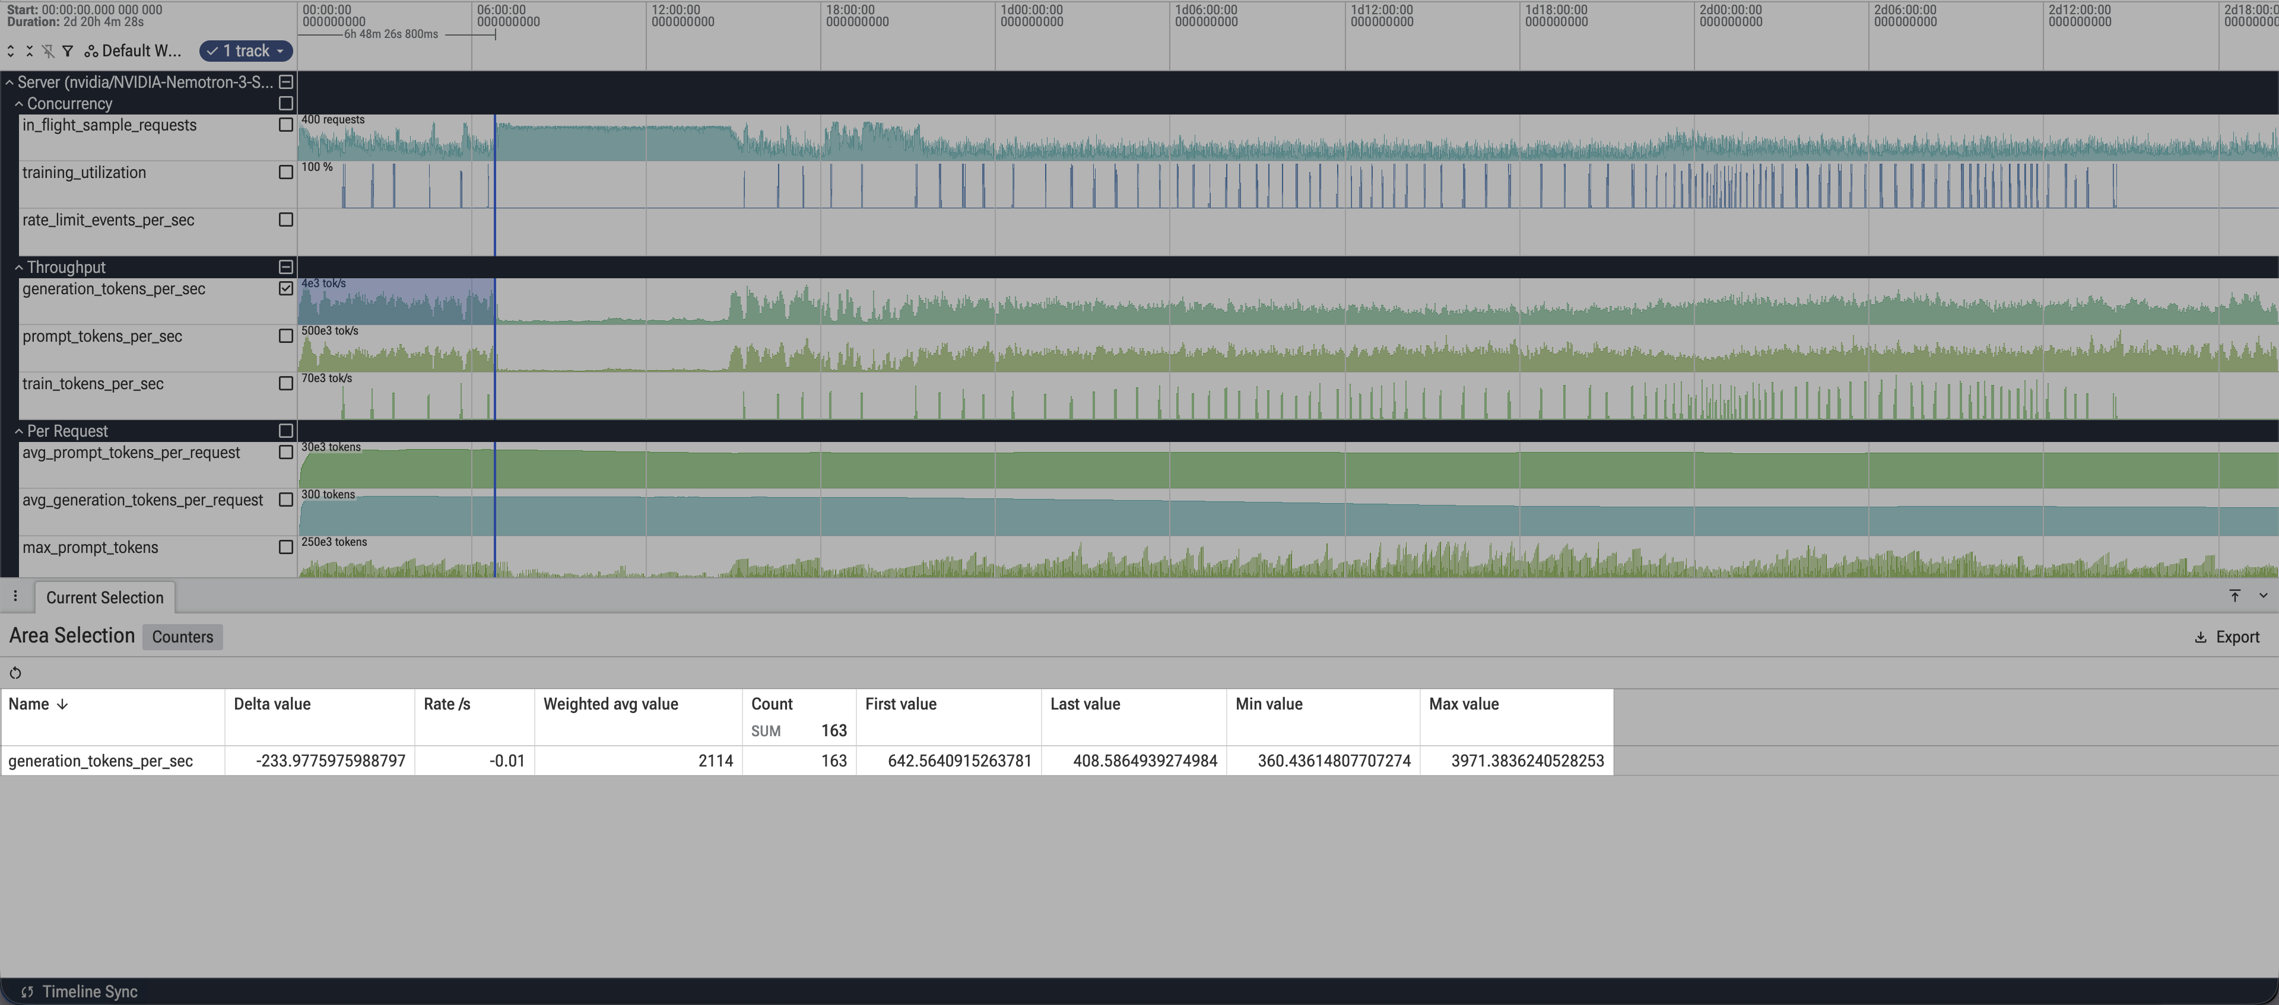
Task: Open the track filter funnel icon
Action: coord(67,51)
